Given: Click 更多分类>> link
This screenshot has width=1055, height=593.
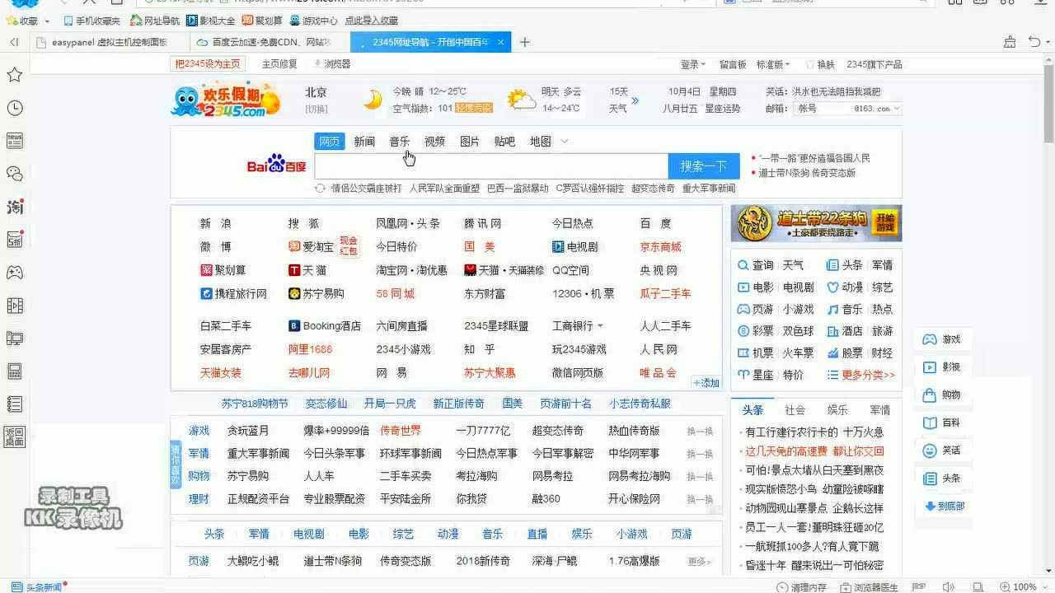Looking at the screenshot, I should click(868, 375).
